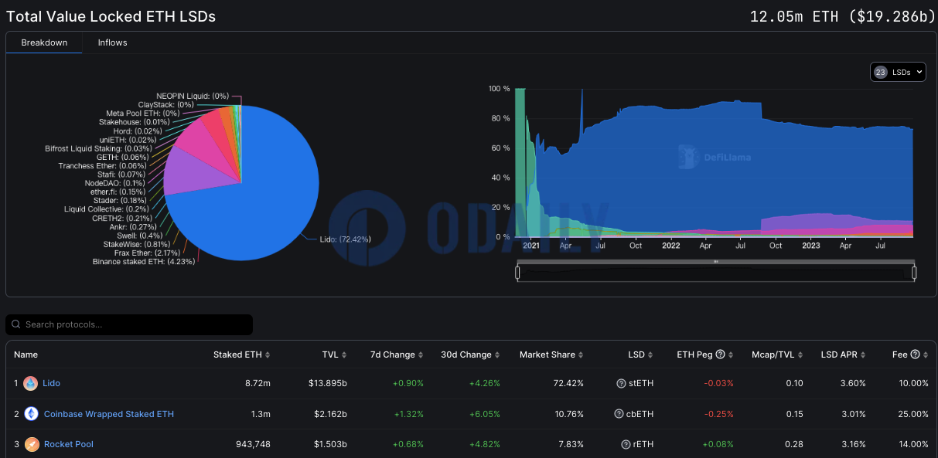Click Rocket Pool's TVL value '$1.503b'
This screenshot has width=938, height=458.
330,444
